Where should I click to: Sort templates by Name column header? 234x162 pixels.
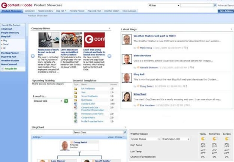84,84
